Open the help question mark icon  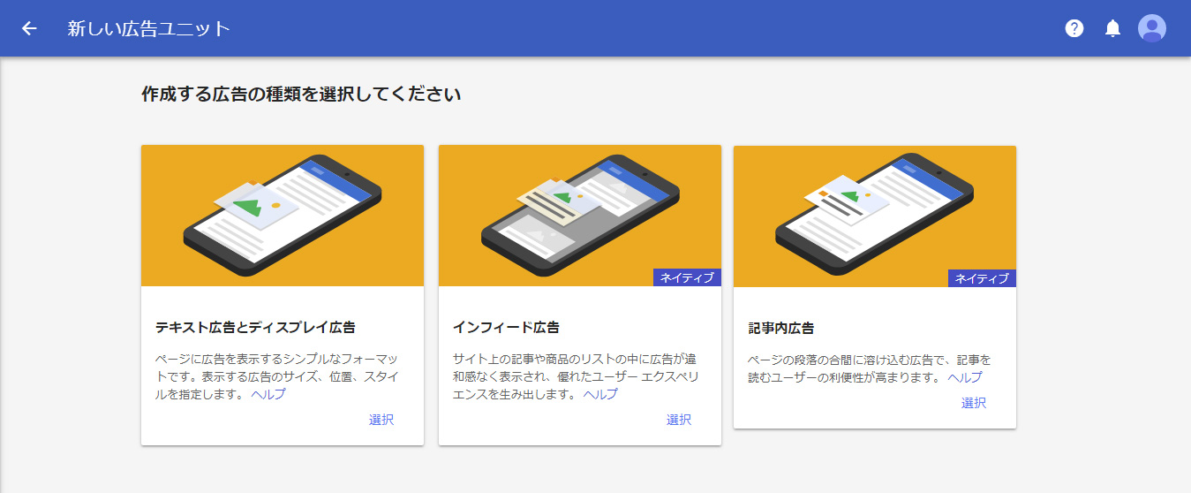1074,28
